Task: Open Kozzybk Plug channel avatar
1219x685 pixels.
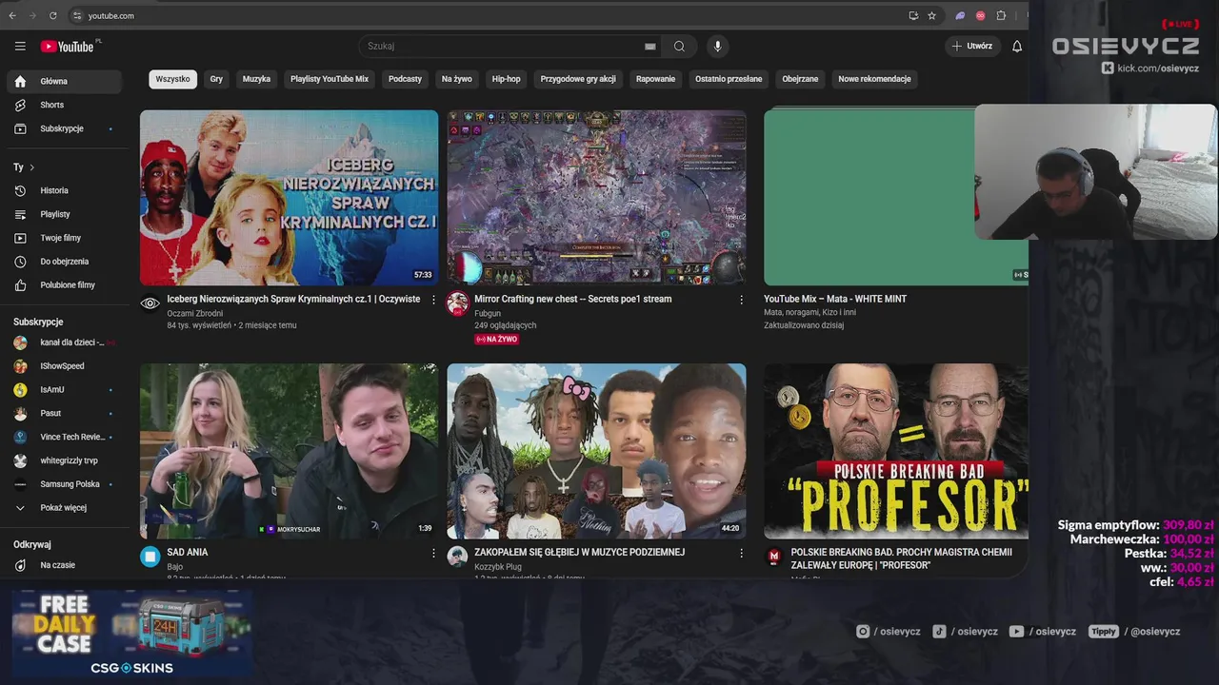Action: click(x=458, y=557)
